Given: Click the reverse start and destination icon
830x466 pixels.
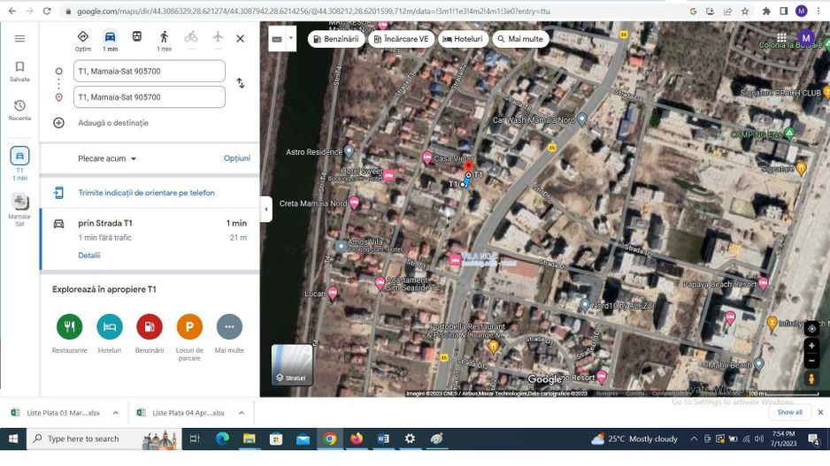Looking at the screenshot, I should pos(240,83).
